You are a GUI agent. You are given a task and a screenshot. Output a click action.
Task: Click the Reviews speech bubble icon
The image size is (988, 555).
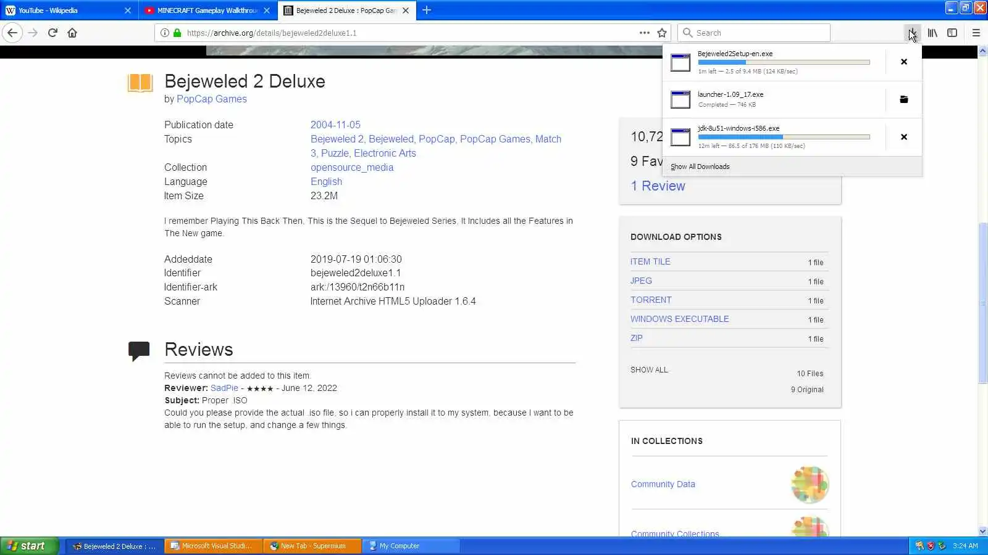pyautogui.click(x=139, y=351)
